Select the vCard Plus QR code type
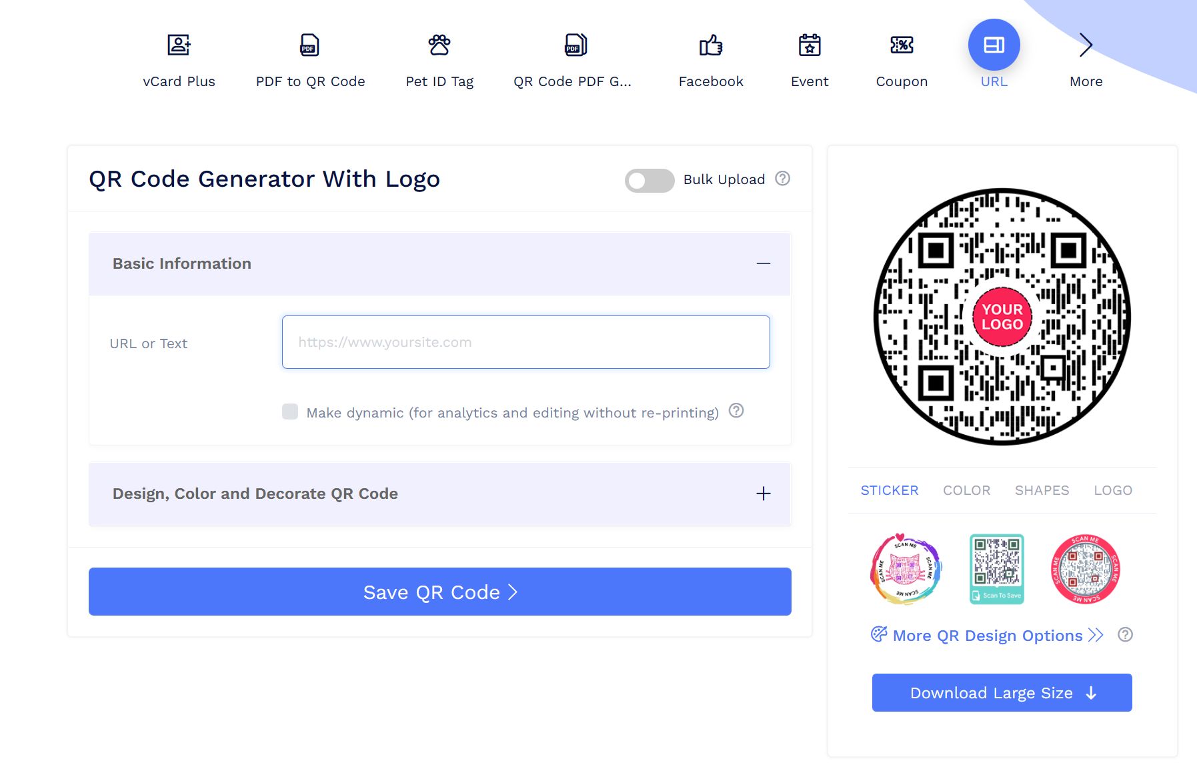Screen dimensions: 1197x781 [x=178, y=60]
